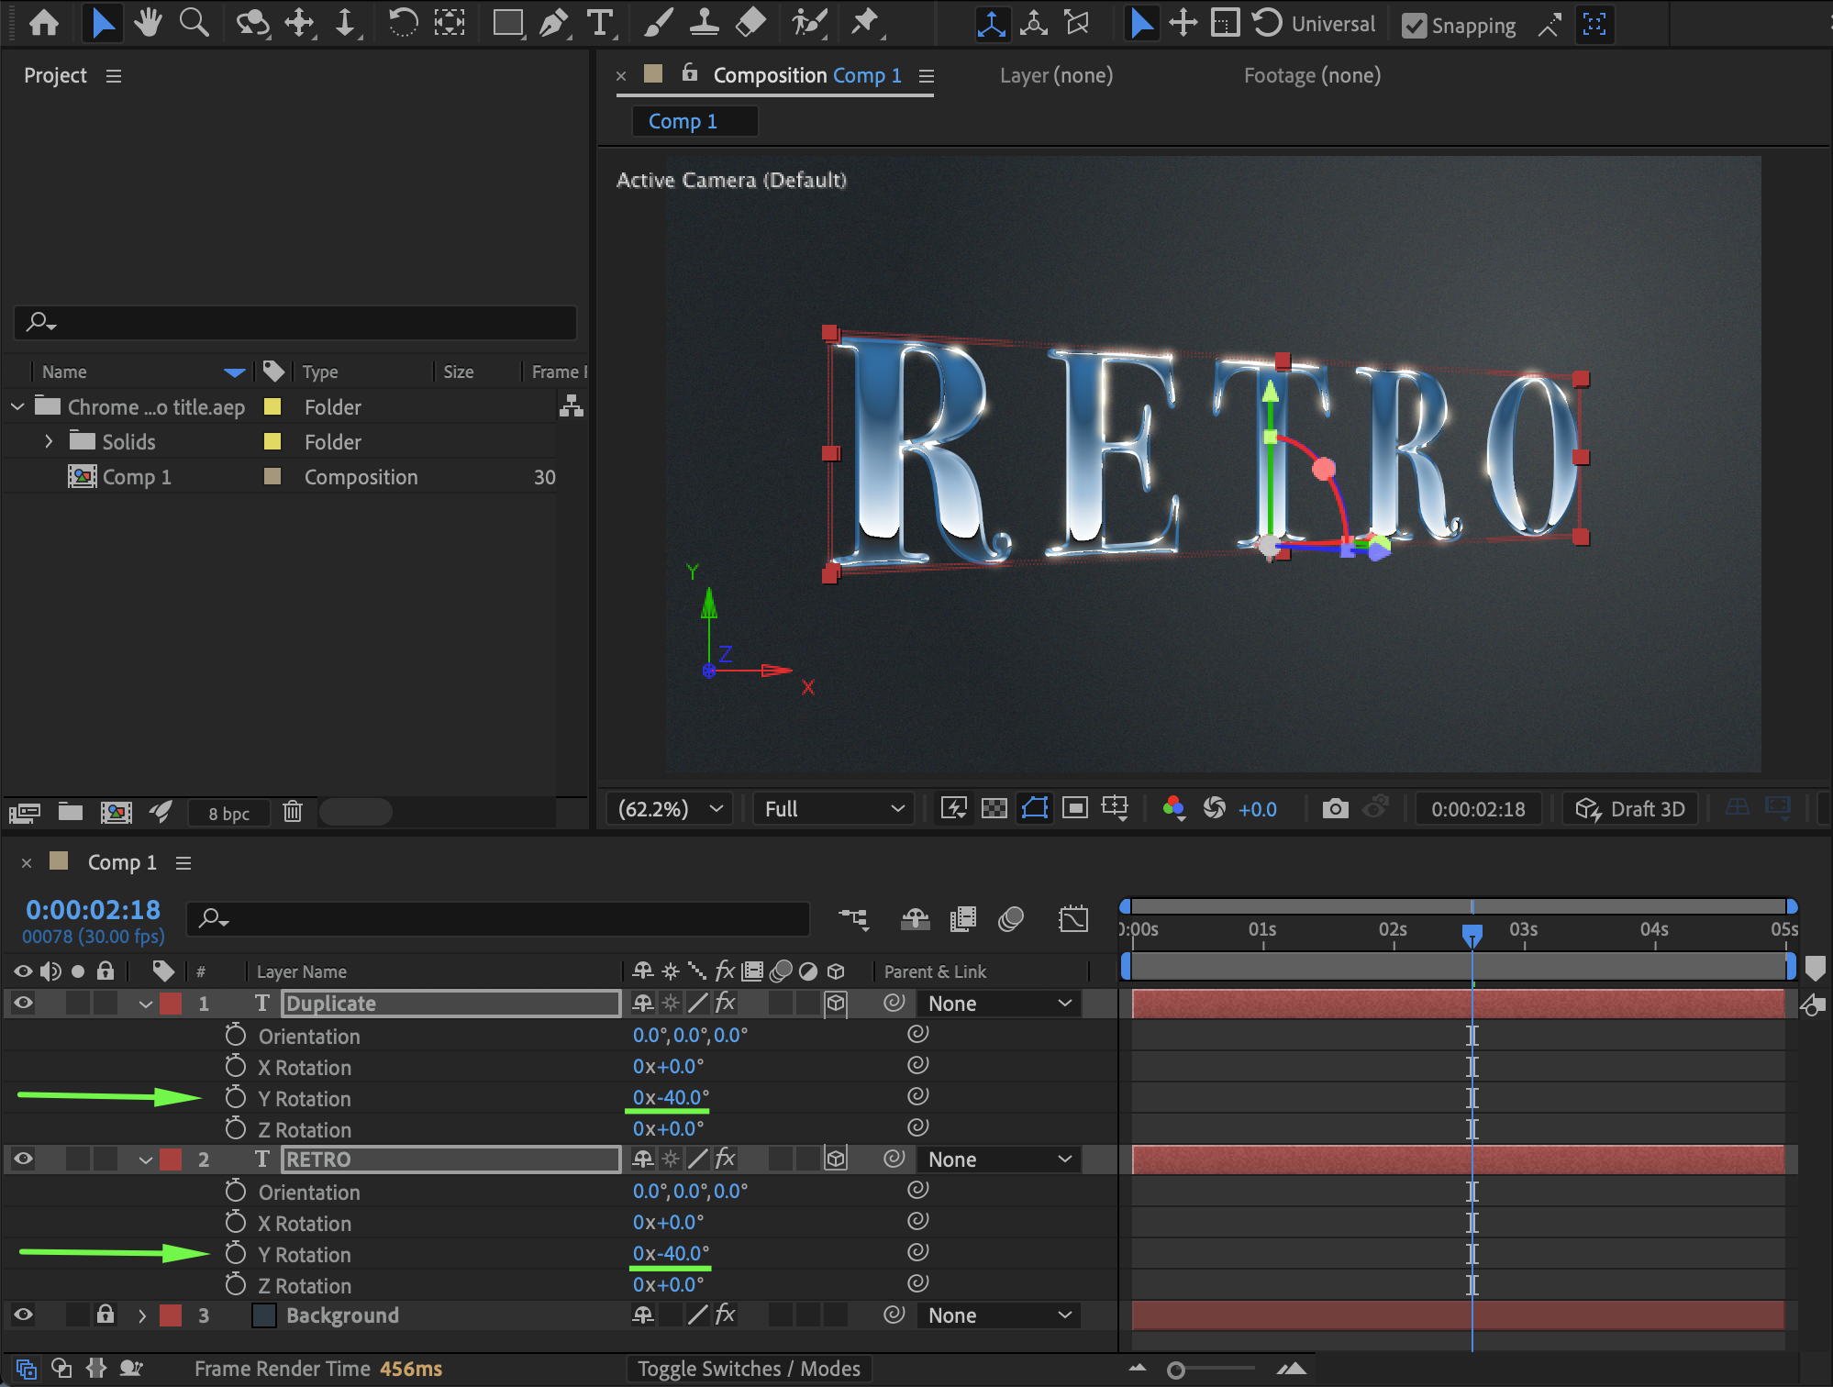1833x1387 pixels.
Task: Toggle the Snapping checkbox
Action: tap(1415, 26)
